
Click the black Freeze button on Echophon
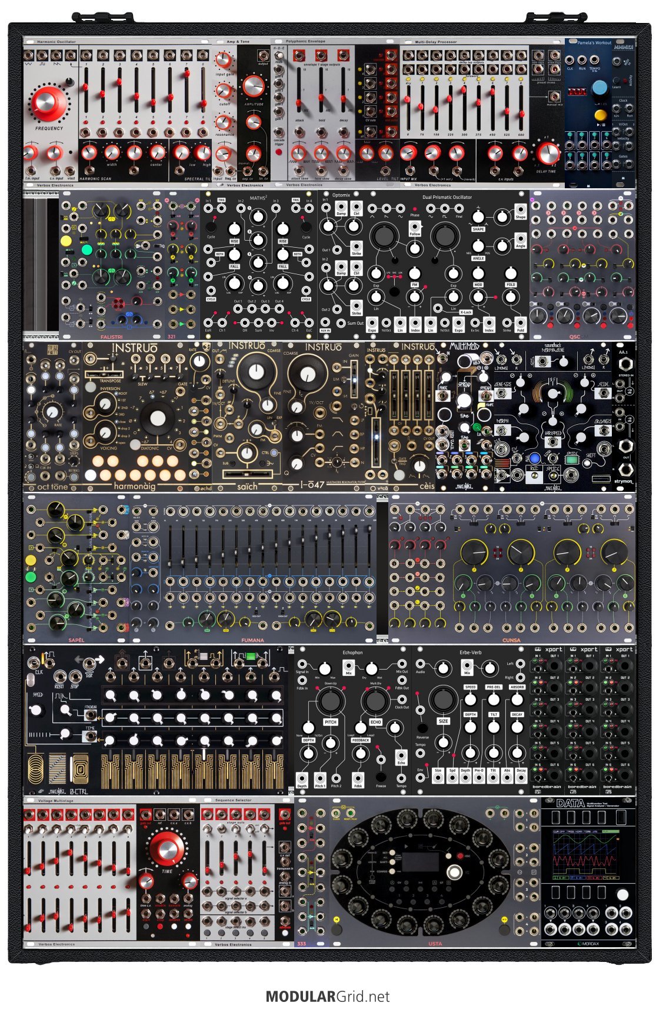coord(381,777)
